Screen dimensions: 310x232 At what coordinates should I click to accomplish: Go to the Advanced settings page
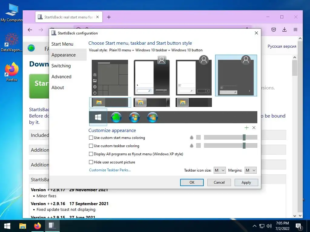point(68,76)
